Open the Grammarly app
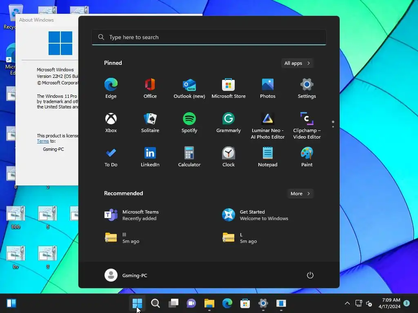Viewport: 418px width, 313px height. 229,123
